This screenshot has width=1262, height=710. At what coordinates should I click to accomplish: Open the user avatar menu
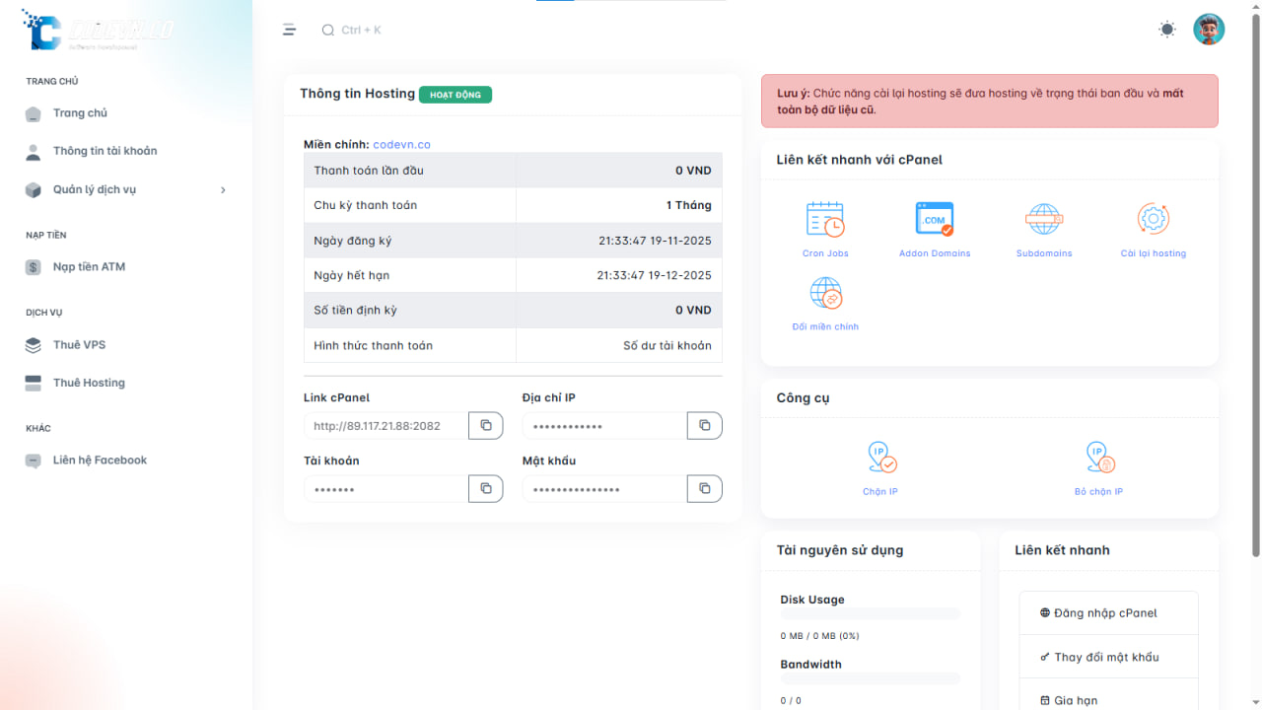1209,30
